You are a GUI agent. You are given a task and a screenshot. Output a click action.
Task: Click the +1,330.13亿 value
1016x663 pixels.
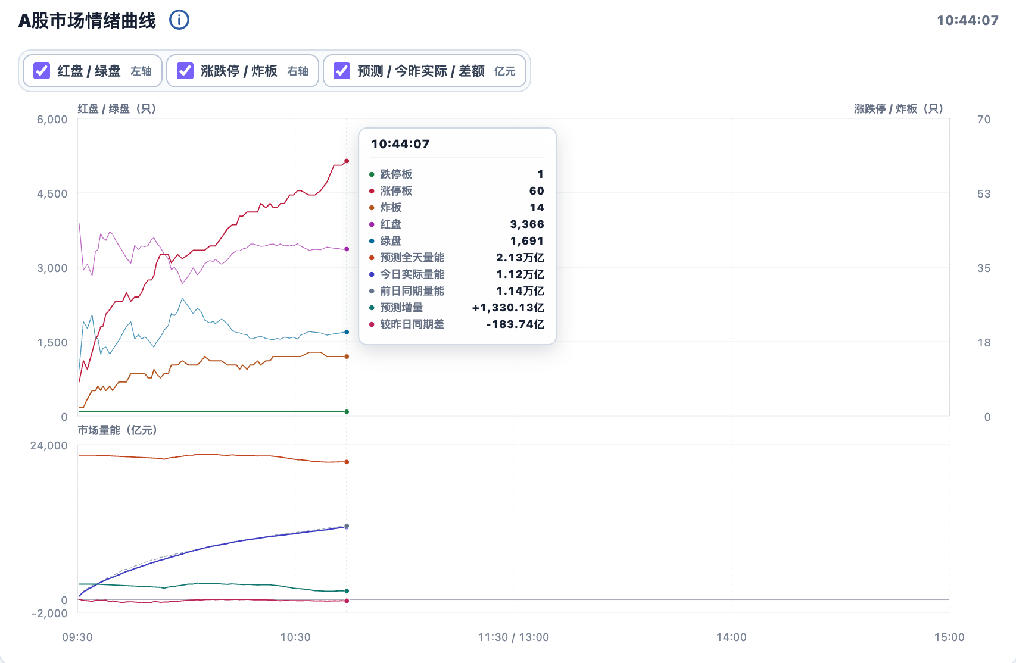508,308
